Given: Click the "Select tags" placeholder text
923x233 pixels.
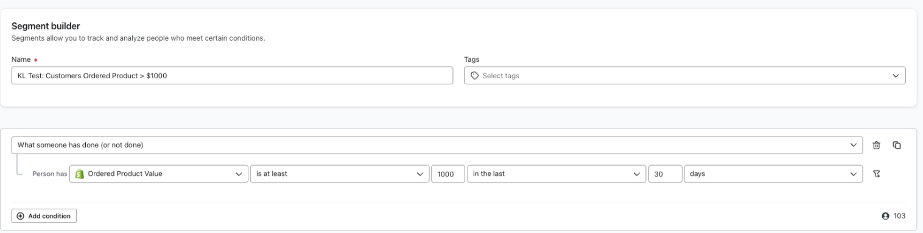Looking at the screenshot, I should (500, 76).
